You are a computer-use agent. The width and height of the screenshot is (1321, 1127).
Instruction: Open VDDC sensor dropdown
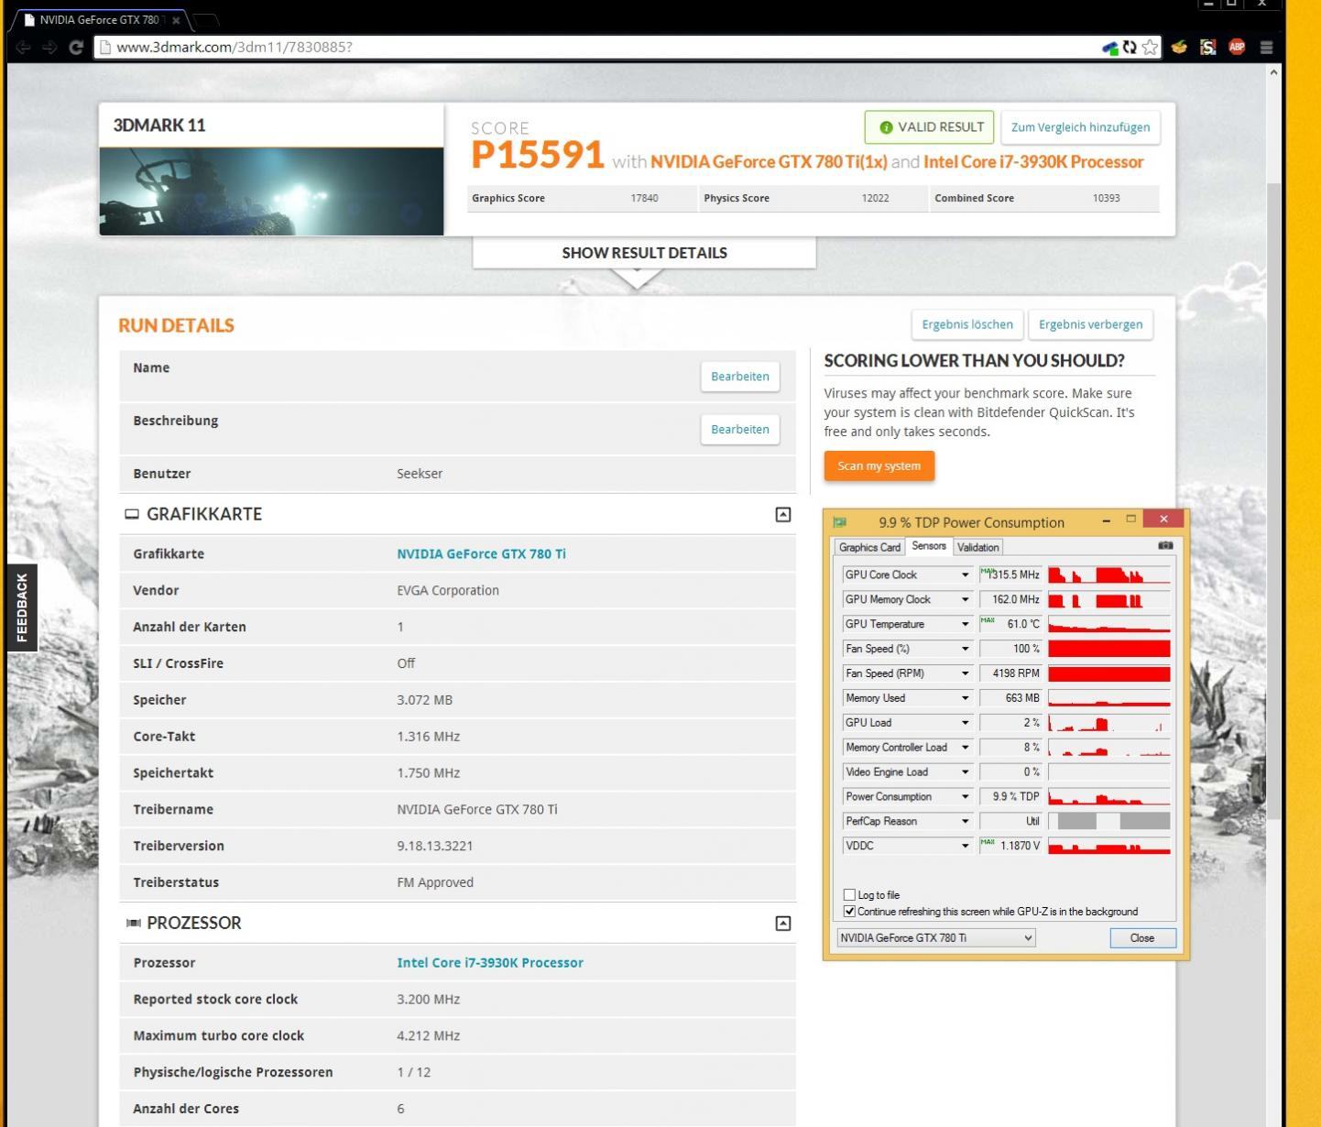pyautogui.click(x=965, y=847)
